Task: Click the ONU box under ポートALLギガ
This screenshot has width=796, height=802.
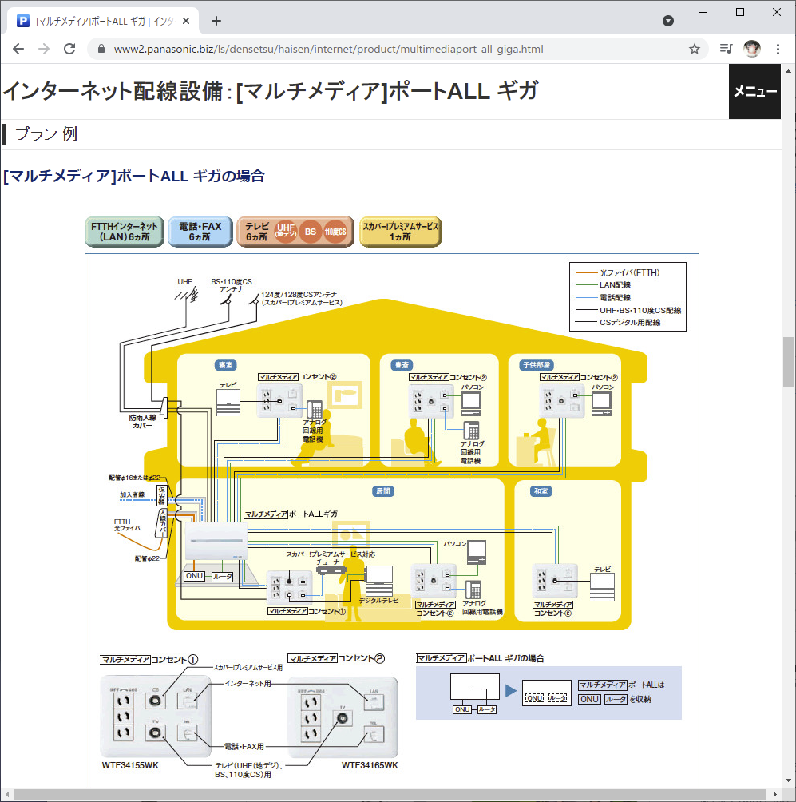Action: (194, 576)
